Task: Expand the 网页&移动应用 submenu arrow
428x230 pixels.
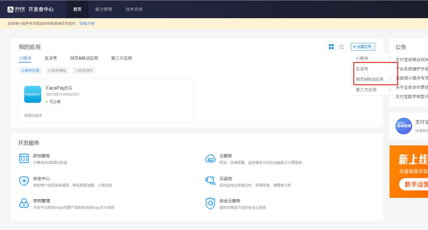Action: coord(389,79)
